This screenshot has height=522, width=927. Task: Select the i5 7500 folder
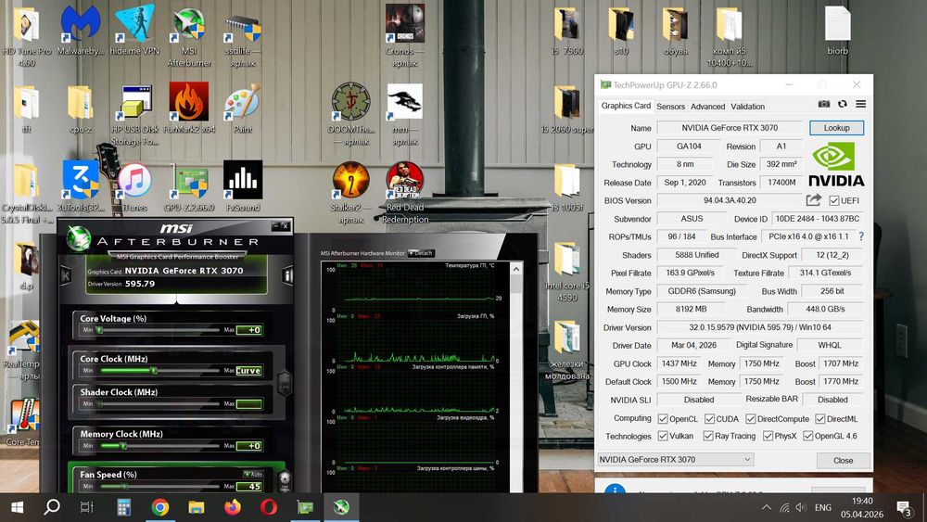coord(567,31)
